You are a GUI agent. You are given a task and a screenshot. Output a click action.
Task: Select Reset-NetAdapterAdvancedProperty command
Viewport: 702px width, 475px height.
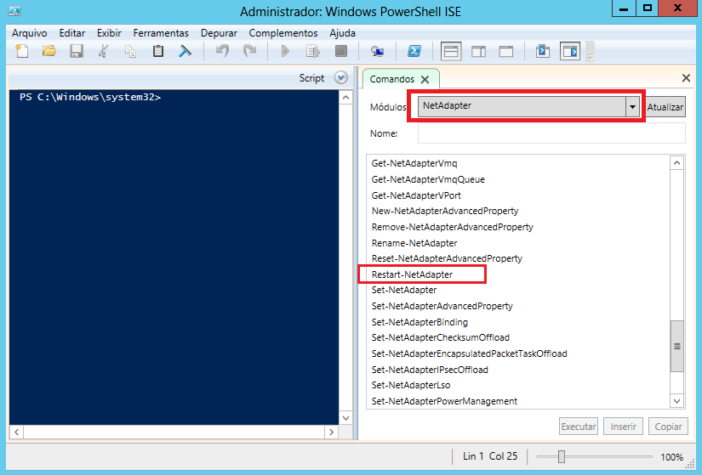pos(447,258)
